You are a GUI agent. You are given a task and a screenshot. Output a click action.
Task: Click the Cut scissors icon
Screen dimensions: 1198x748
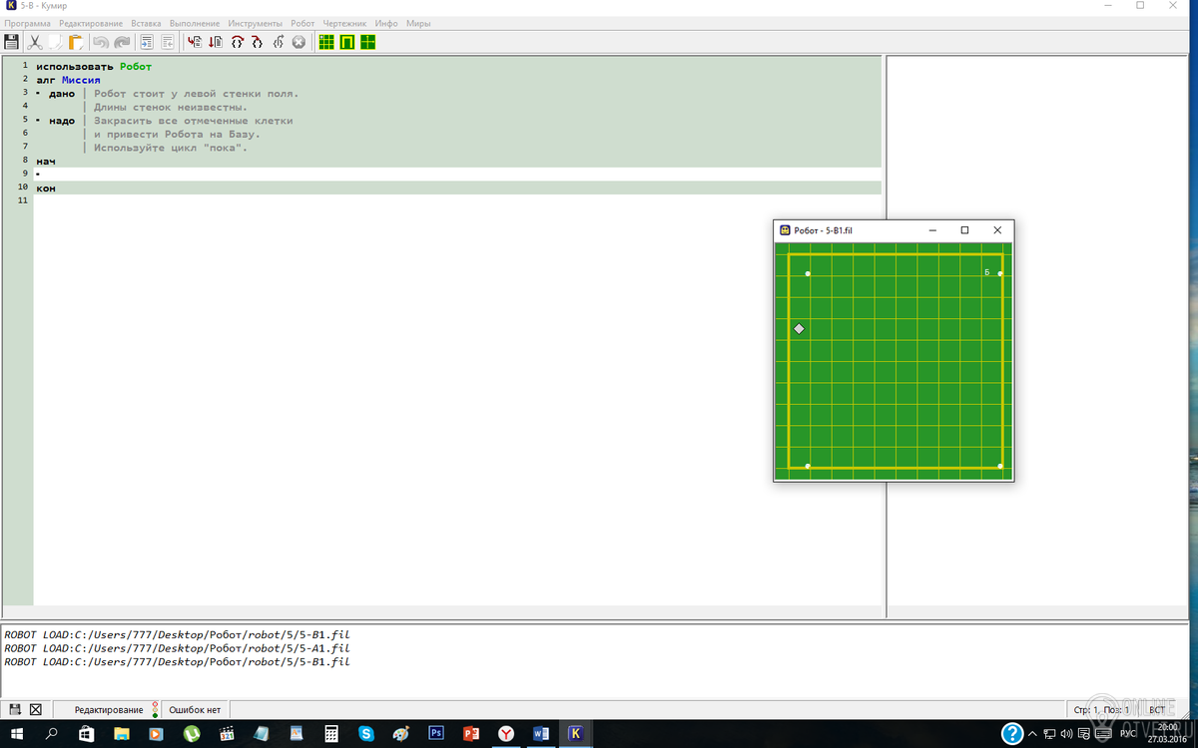click(35, 42)
